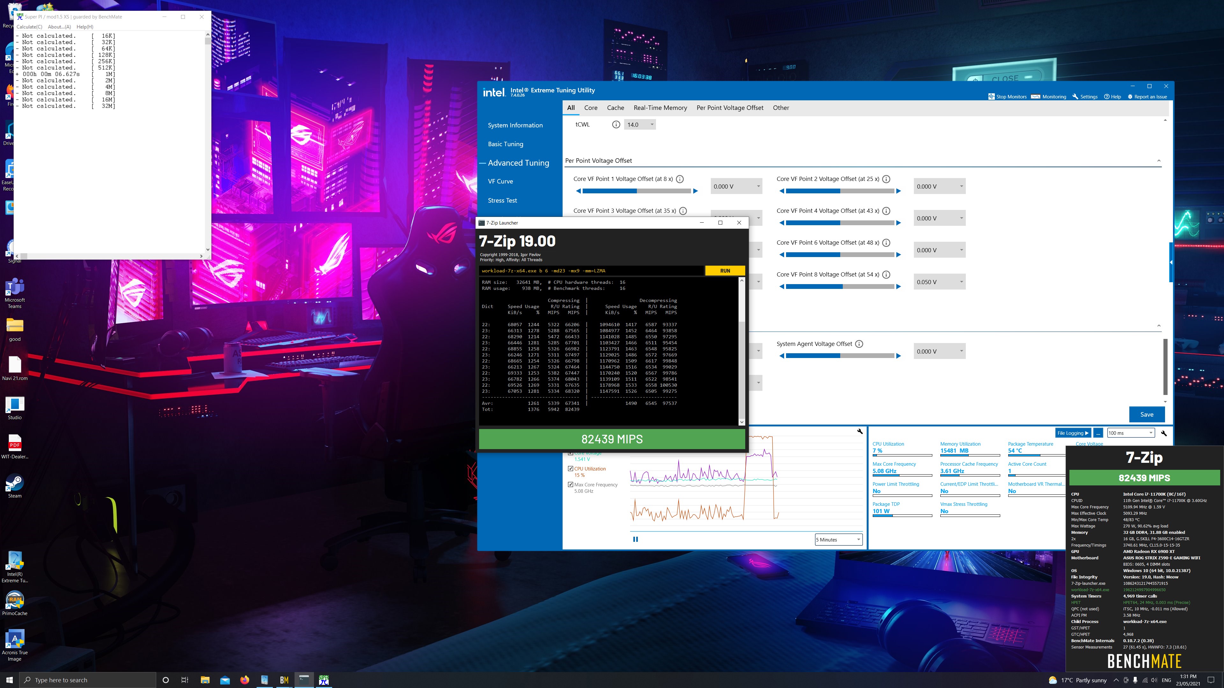Open Microsoft Teams desktop shortcut
The width and height of the screenshot is (1224, 688).
15,293
